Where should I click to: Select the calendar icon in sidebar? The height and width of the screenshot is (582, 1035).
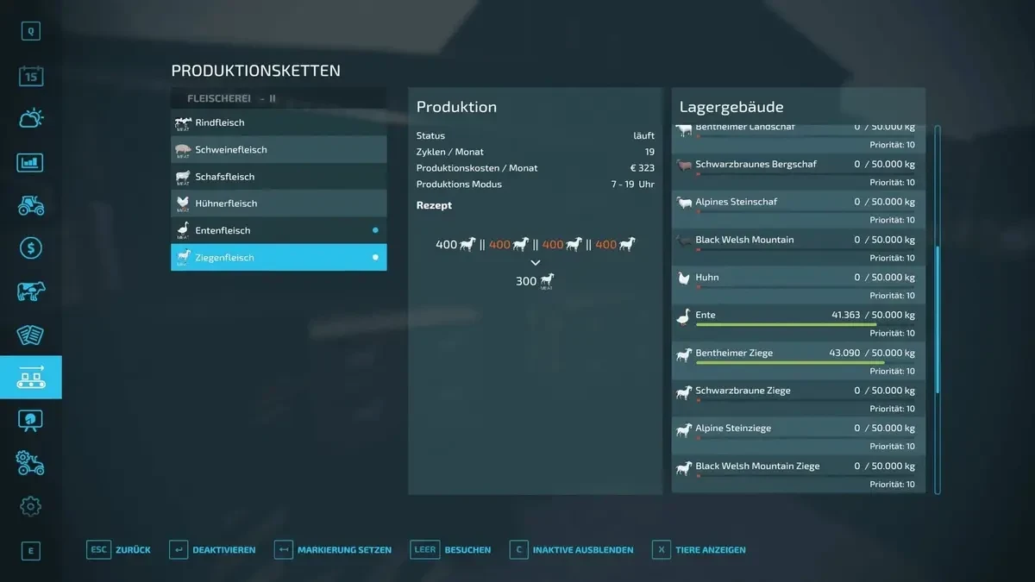coord(29,76)
